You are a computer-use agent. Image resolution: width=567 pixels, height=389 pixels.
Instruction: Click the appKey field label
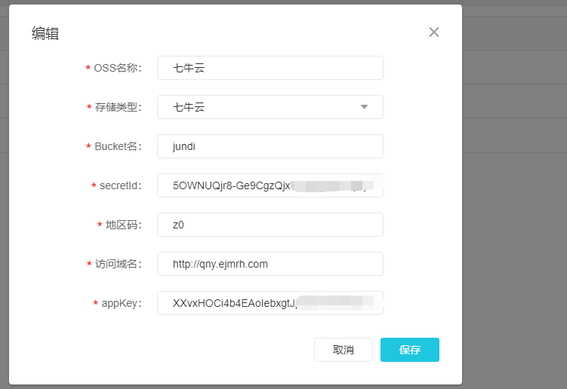(x=121, y=304)
